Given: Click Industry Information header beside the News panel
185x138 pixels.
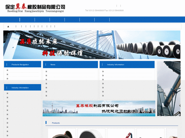Looking at the screenshot, I should [127, 65].
